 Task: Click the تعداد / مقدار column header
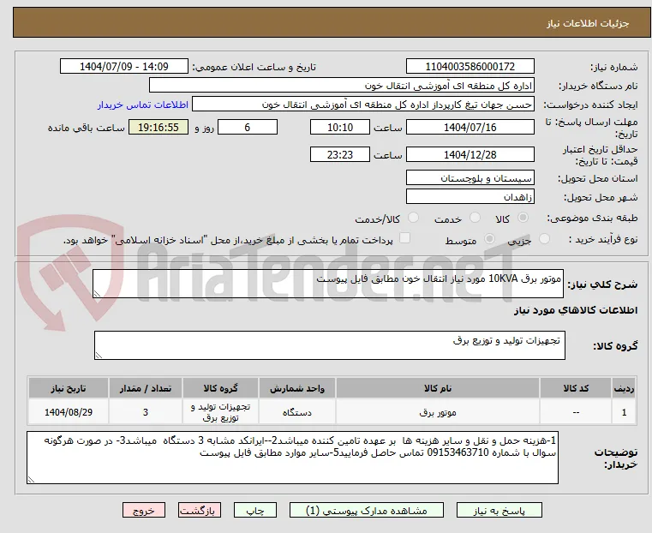[x=145, y=388]
